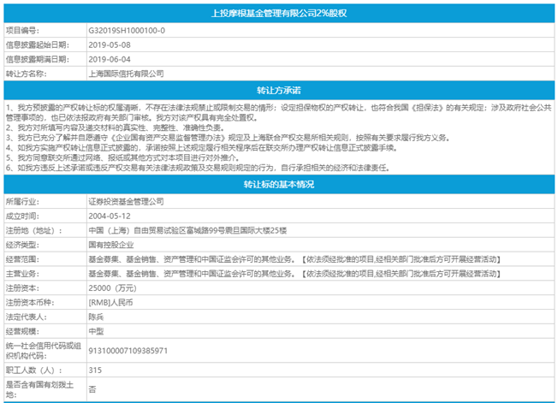
Task: Select legal representative 陈兵
Action: point(96,319)
